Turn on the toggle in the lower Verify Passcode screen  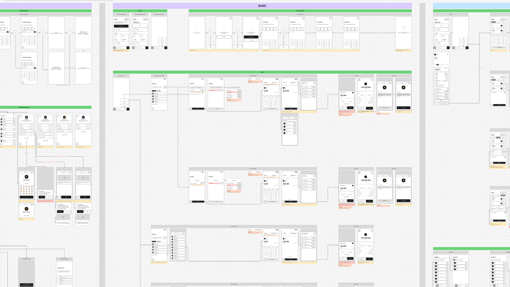[35, 68]
